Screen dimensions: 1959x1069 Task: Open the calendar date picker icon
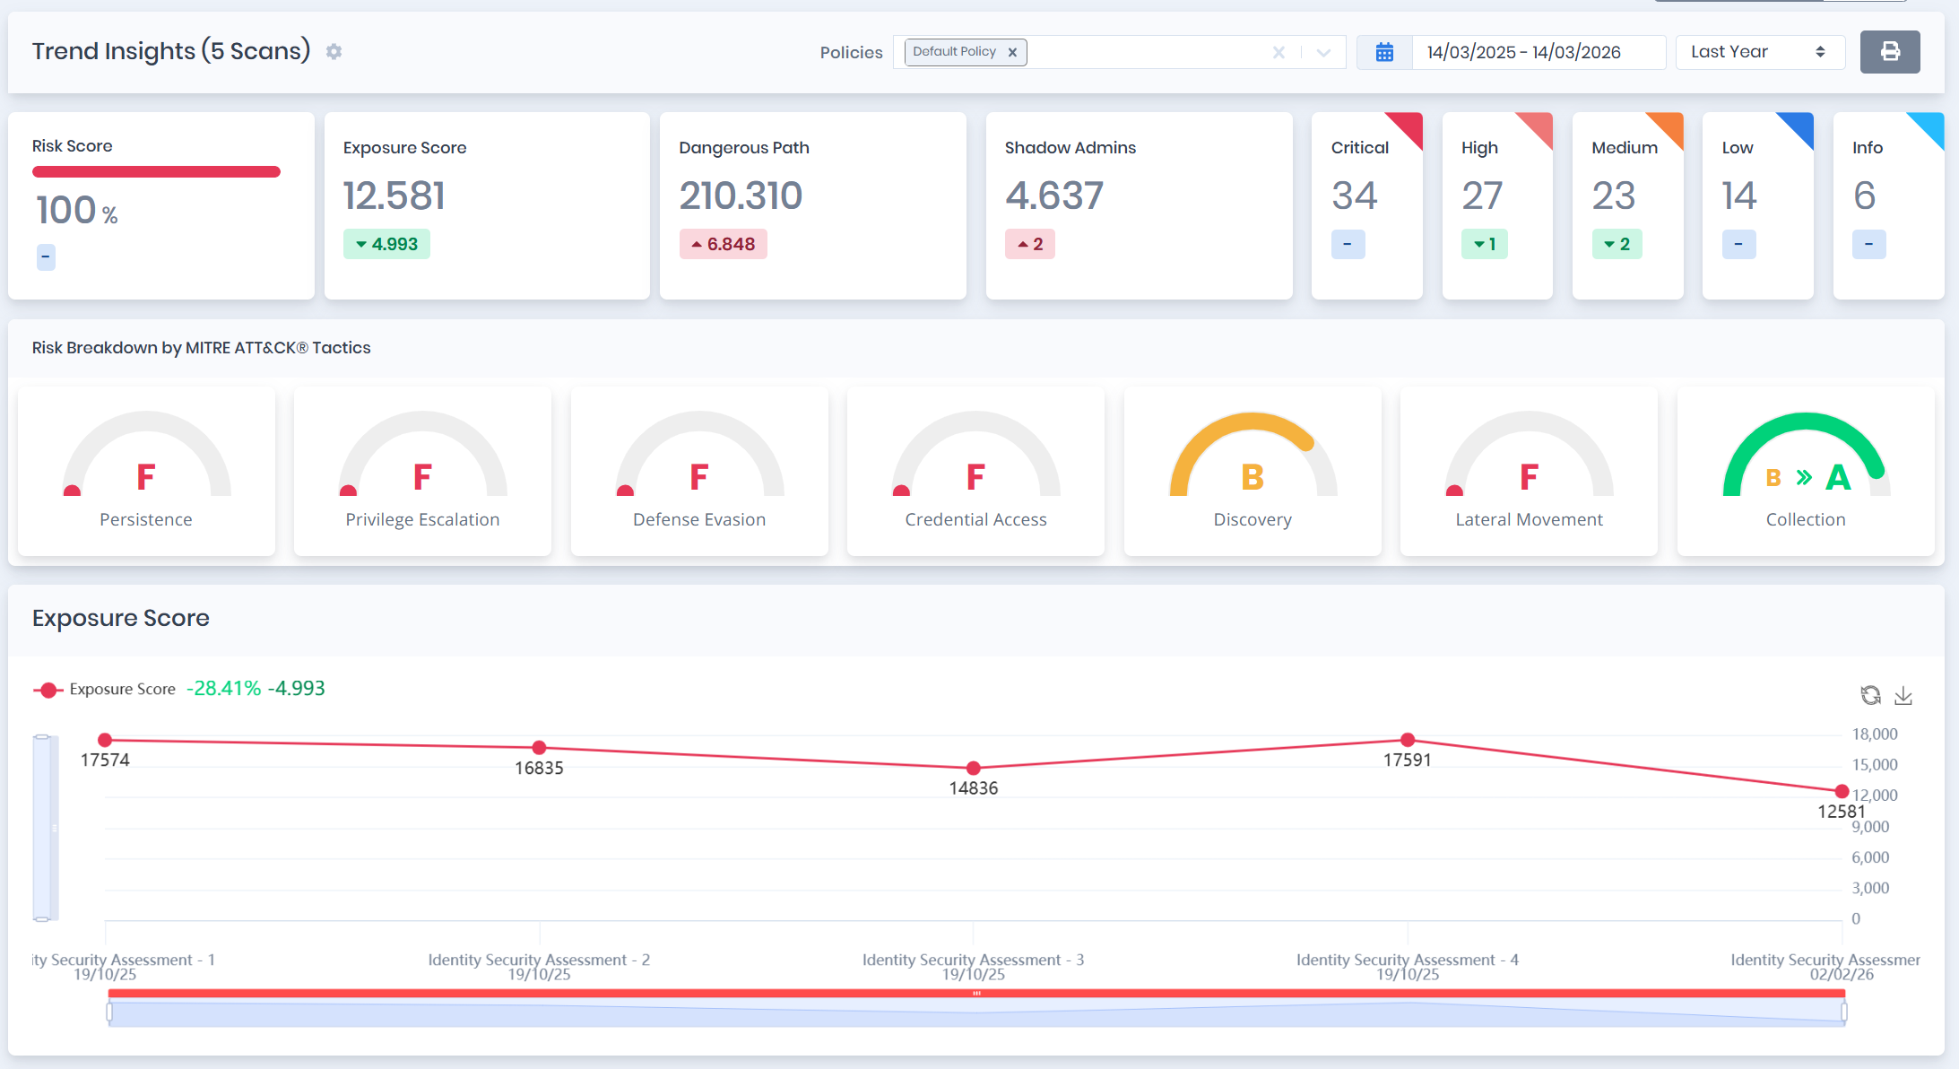coord(1384,51)
